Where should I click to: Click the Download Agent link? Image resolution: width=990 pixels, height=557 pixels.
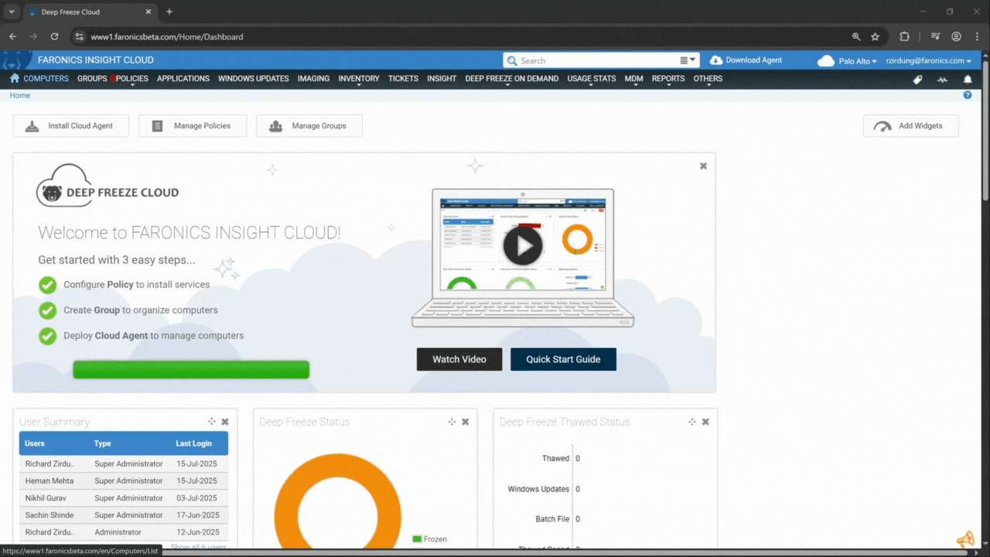(746, 60)
